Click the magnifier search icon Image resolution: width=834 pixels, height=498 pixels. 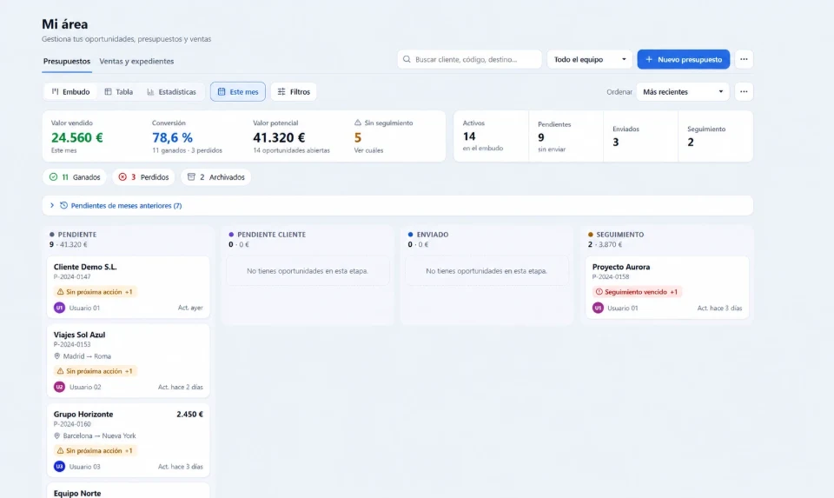click(x=407, y=59)
